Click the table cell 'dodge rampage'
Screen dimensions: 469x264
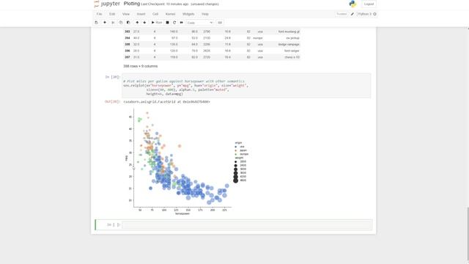pyautogui.click(x=289, y=44)
